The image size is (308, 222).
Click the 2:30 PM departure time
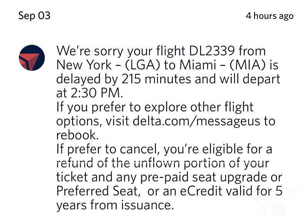[x=94, y=94]
